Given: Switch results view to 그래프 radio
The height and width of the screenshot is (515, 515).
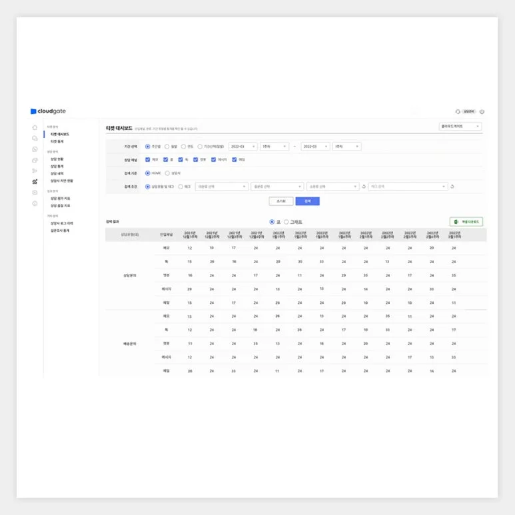Looking at the screenshot, I should click(286, 222).
